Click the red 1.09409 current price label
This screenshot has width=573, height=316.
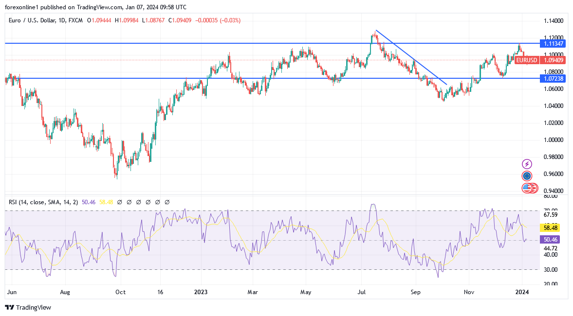(554, 60)
